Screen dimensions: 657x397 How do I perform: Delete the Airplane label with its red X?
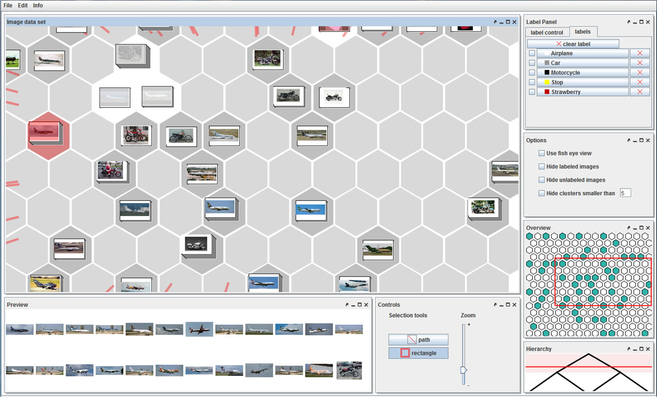639,53
